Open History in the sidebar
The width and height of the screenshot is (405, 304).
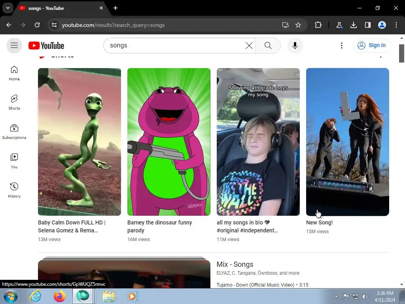pyautogui.click(x=14, y=190)
